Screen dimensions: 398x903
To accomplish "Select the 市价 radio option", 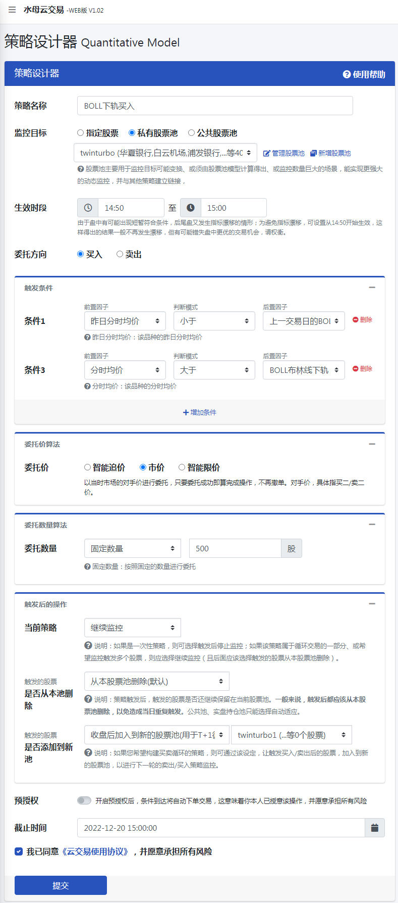I will click(x=143, y=467).
